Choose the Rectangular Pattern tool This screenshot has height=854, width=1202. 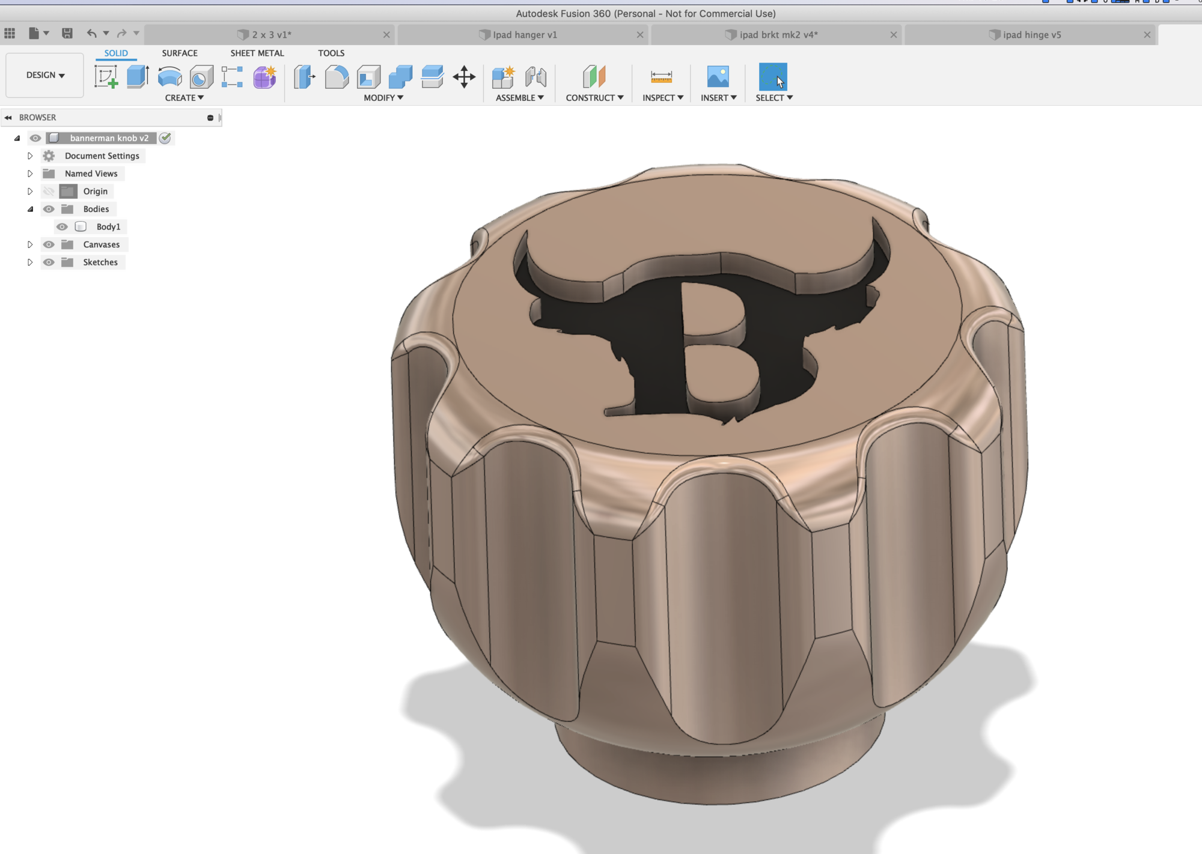click(x=233, y=77)
